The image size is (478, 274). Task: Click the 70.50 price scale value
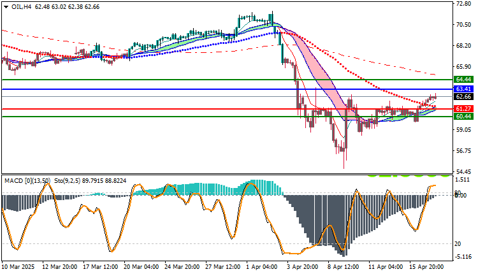click(x=463, y=25)
